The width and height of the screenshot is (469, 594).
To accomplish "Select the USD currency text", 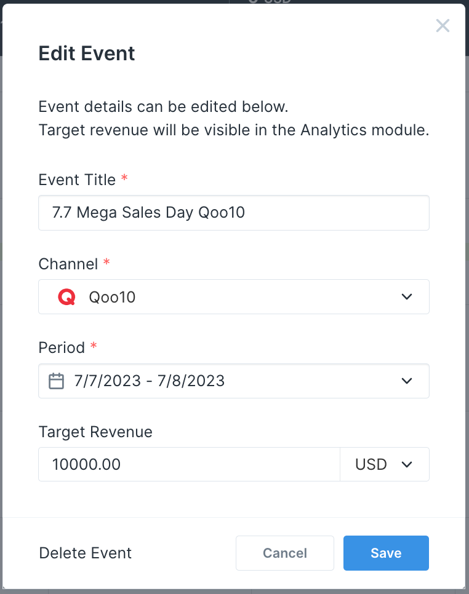I will [371, 464].
